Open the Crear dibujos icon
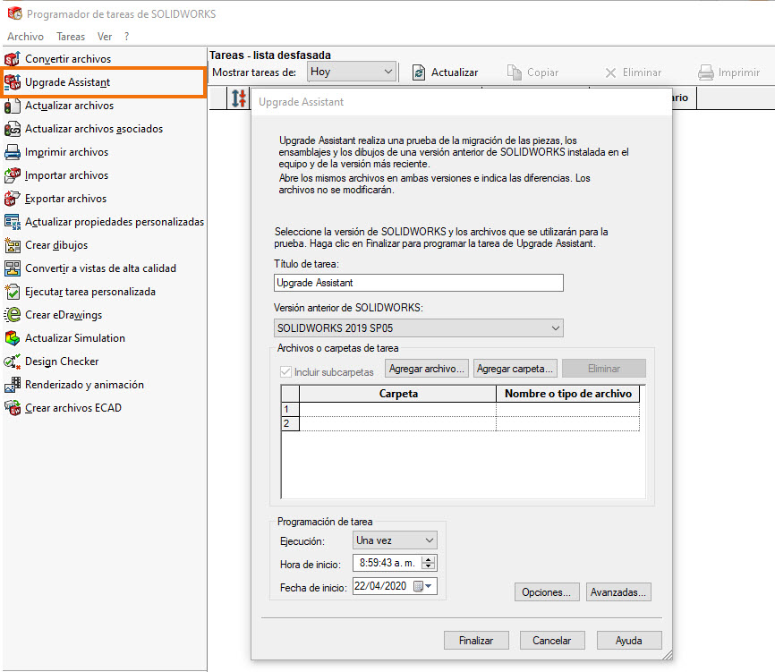775x672 pixels. click(x=13, y=245)
